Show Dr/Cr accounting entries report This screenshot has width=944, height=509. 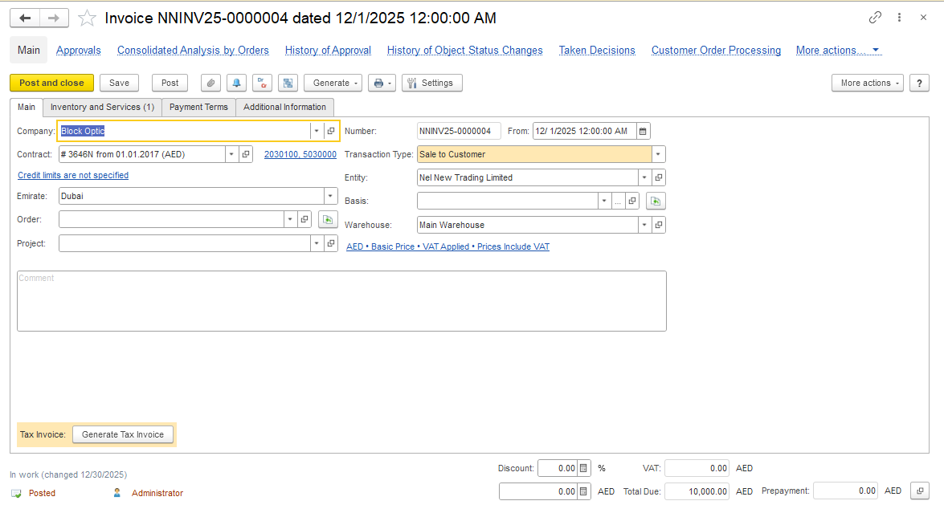263,83
